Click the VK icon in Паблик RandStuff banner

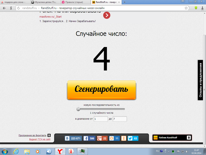(189, 138)
